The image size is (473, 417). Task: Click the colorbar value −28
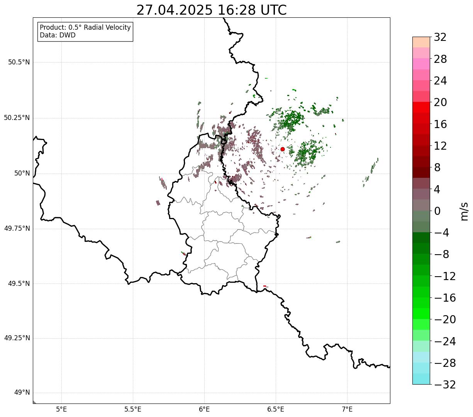pos(445,363)
